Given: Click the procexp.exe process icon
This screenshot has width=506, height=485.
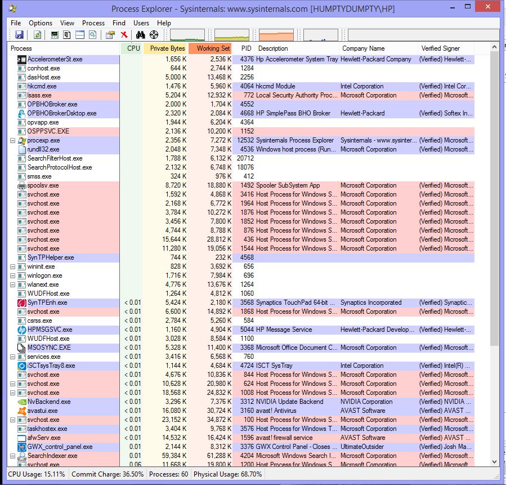Looking at the screenshot, I should click(22, 140).
